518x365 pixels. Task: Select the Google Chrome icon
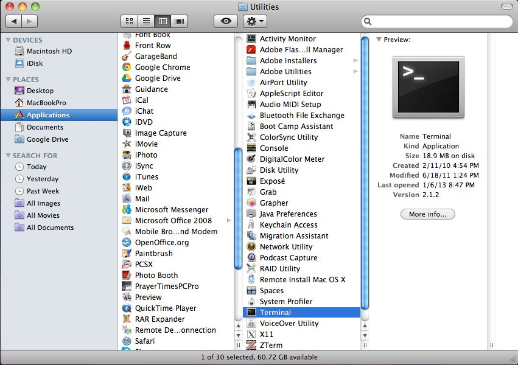(127, 68)
